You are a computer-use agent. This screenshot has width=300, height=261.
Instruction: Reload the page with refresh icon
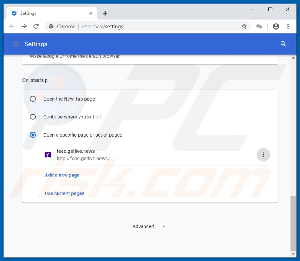pos(36,27)
